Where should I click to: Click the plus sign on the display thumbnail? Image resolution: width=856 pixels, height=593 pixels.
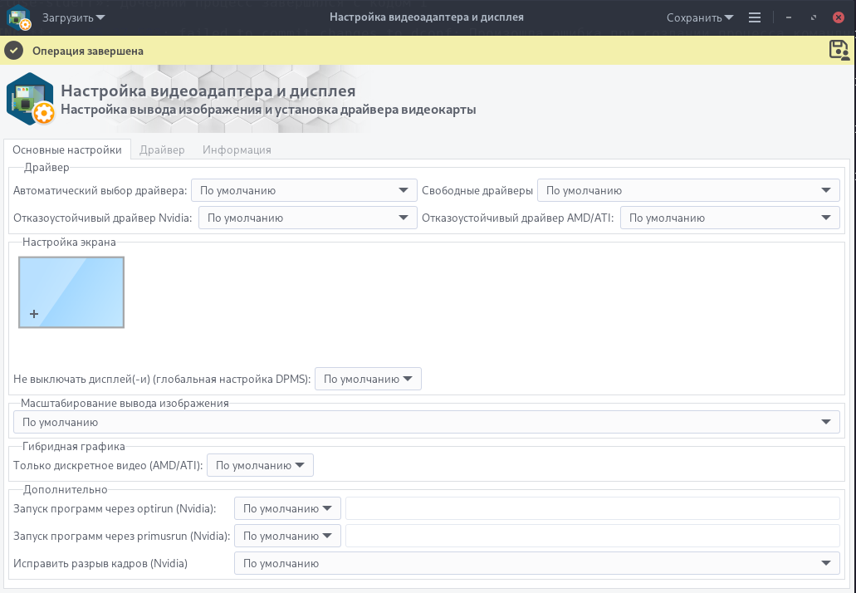pyautogui.click(x=34, y=314)
